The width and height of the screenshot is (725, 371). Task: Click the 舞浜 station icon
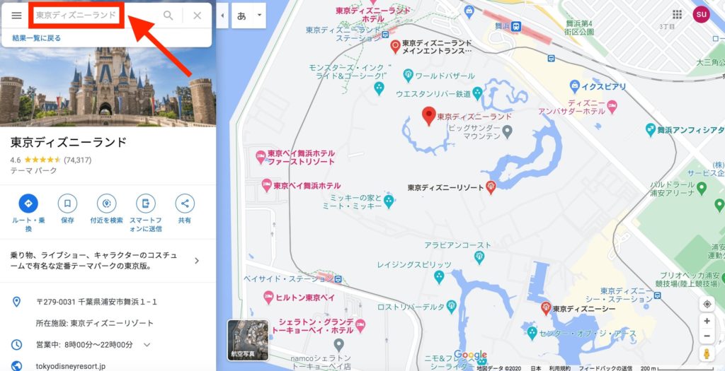(x=516, y=27)
